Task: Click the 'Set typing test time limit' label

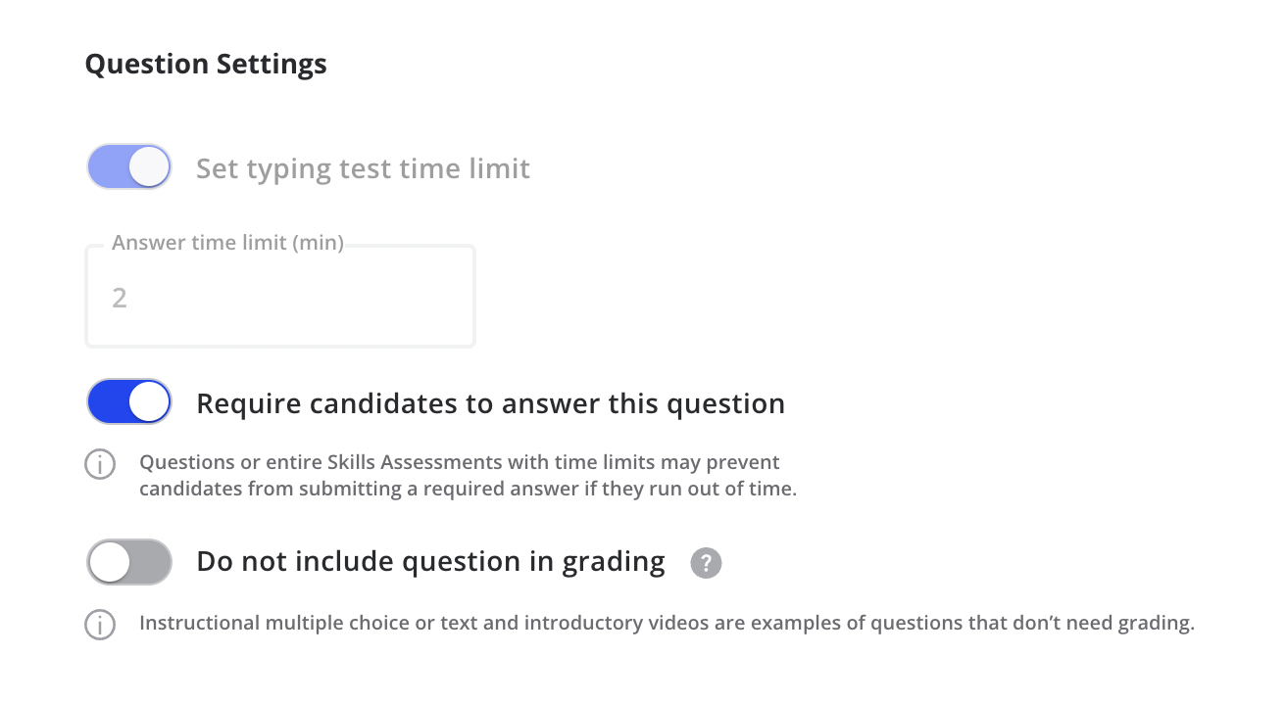Action: pyautogui.click(x=363, y=168)
